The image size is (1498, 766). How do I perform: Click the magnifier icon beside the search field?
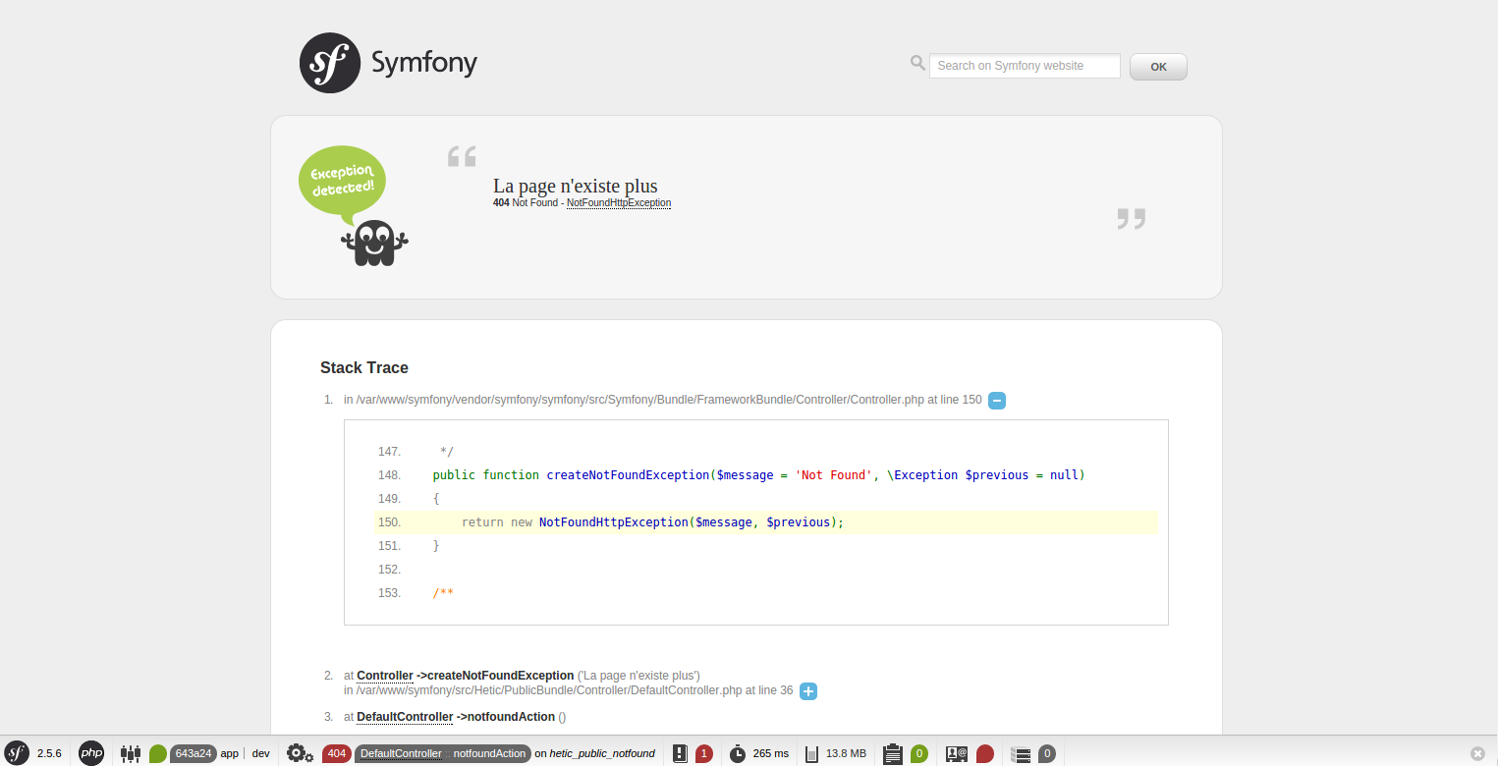click(917, 63)
